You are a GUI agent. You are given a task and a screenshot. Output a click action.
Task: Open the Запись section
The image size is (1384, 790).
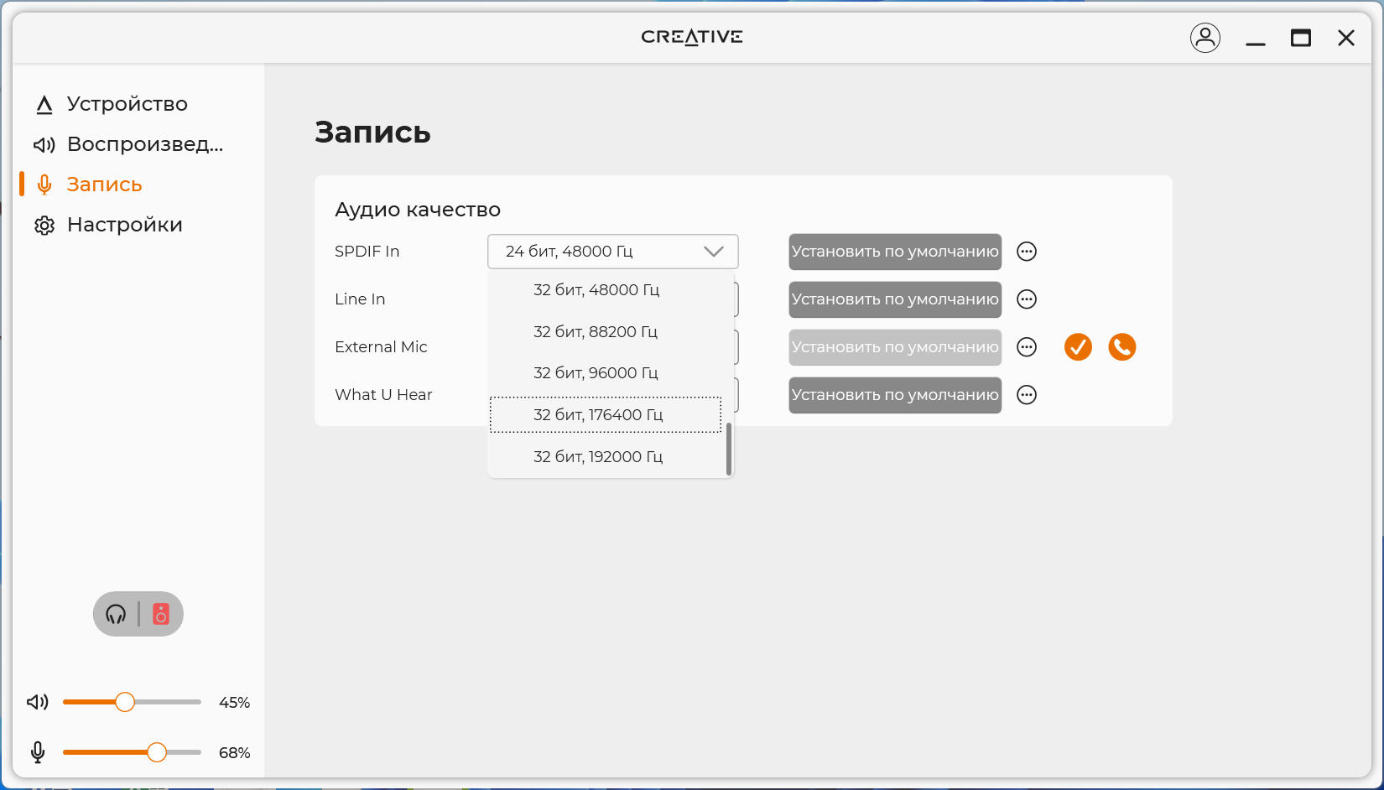coord(105,185)
